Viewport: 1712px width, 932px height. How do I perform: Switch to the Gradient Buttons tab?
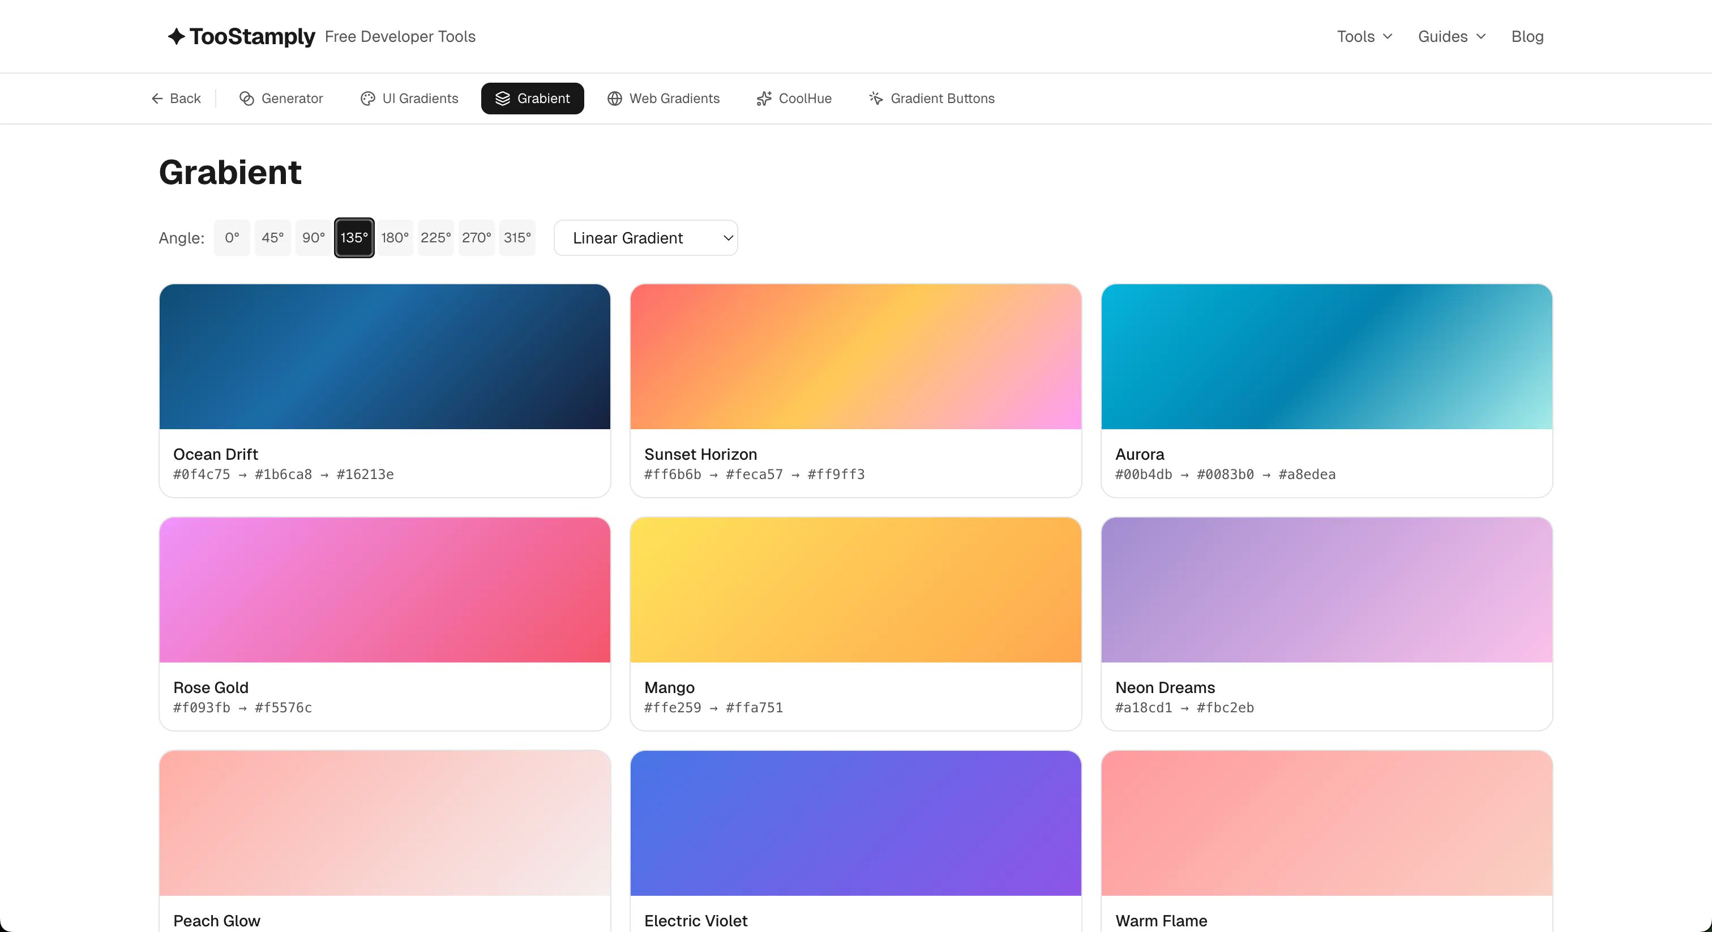click(932, 99)
